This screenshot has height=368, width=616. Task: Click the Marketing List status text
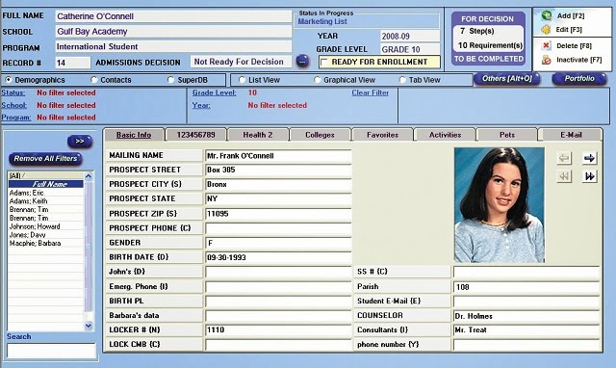322,21
